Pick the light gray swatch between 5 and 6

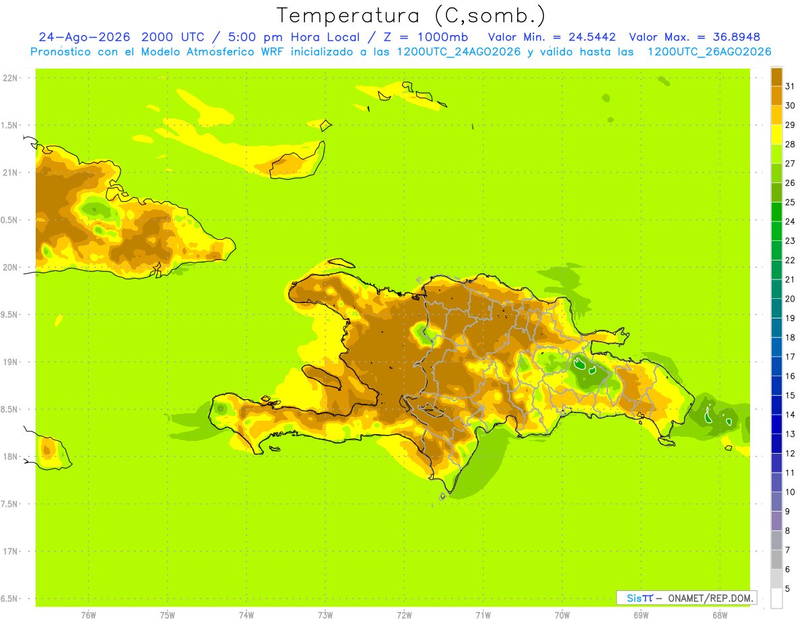click(776, 579)
